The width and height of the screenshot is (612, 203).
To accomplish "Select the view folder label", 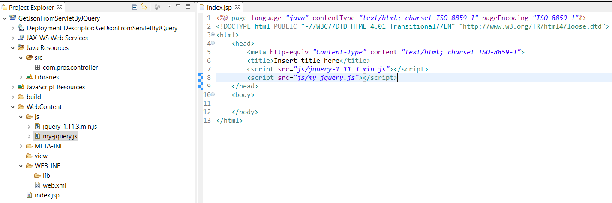I will coord(41,156).
